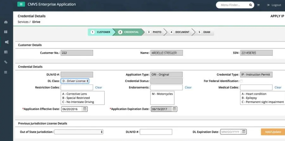Image resolution: width=285 pixels, height=141 pixels.
Task: Go to the Customer step tab
Action: coord(101,32)
